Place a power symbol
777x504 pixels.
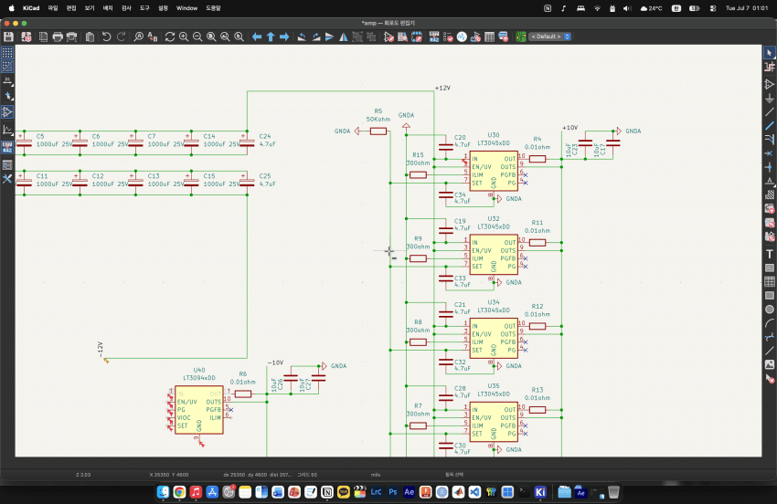tap(769, 99)
